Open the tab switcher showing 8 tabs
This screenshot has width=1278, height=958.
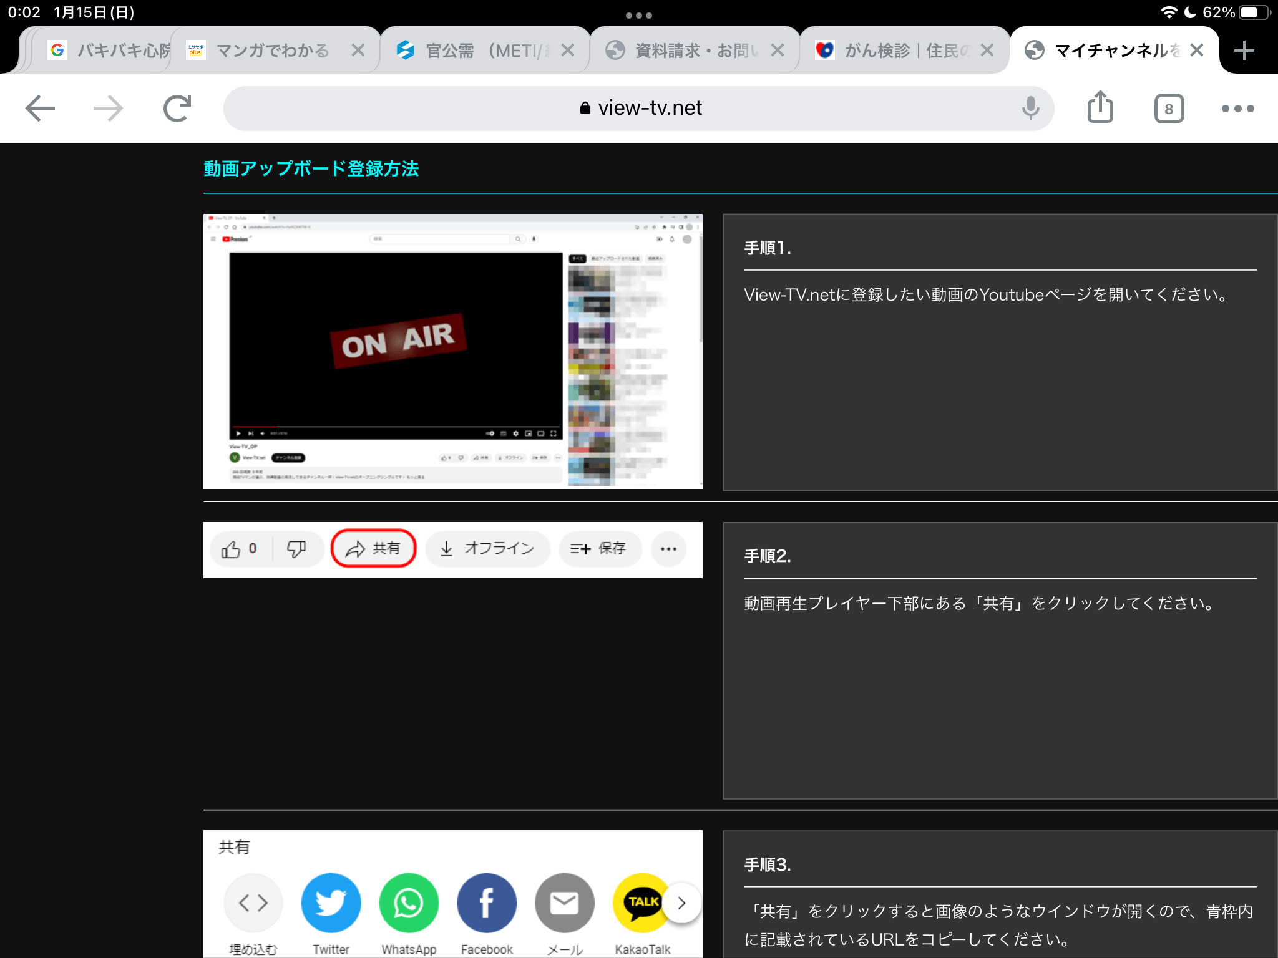[x=1169, y=109]
